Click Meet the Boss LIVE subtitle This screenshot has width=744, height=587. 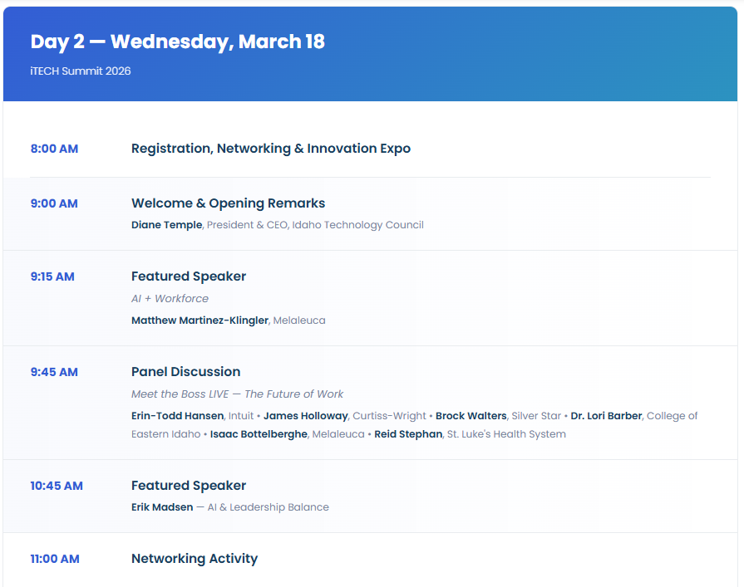point(237,394)
